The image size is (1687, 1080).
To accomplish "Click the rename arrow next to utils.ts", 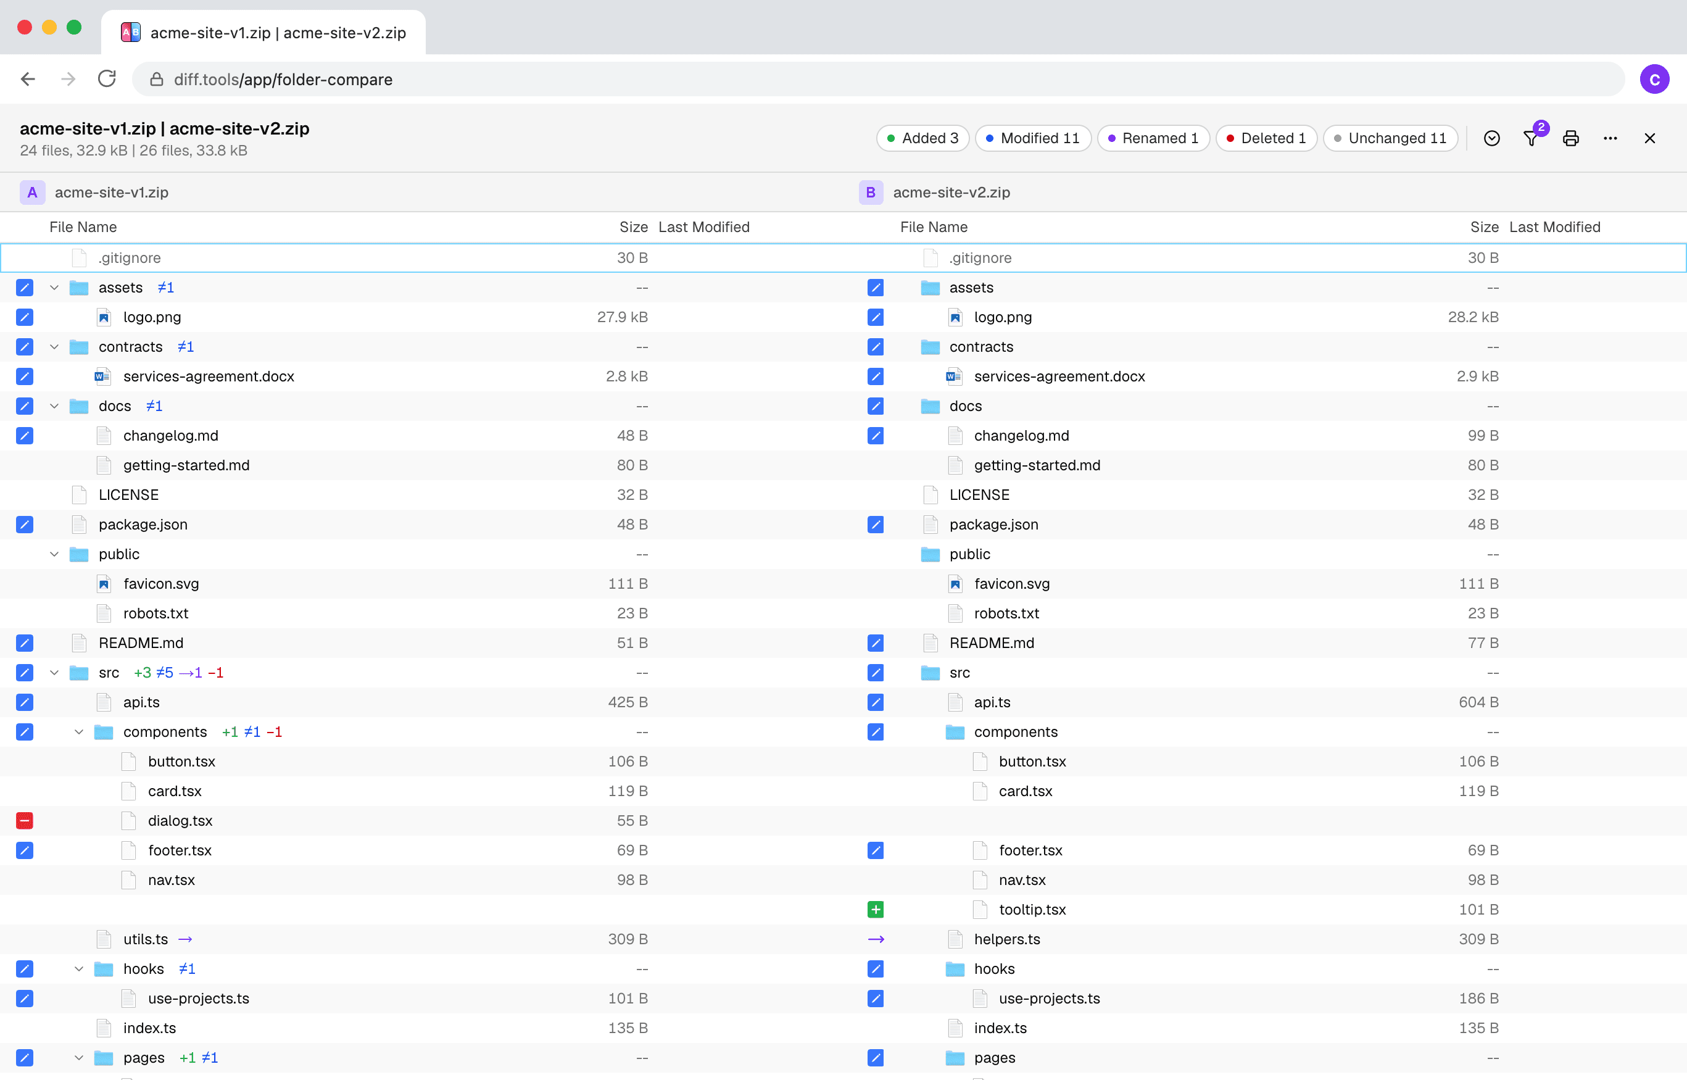I will [185, 939].
